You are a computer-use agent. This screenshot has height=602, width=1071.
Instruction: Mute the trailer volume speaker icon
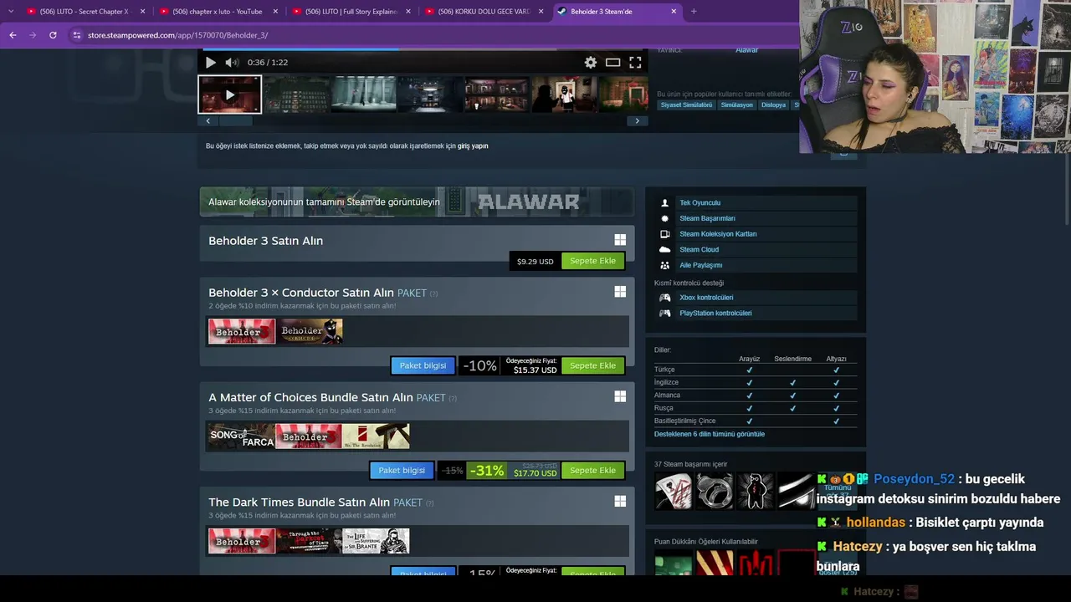[232, 63]
